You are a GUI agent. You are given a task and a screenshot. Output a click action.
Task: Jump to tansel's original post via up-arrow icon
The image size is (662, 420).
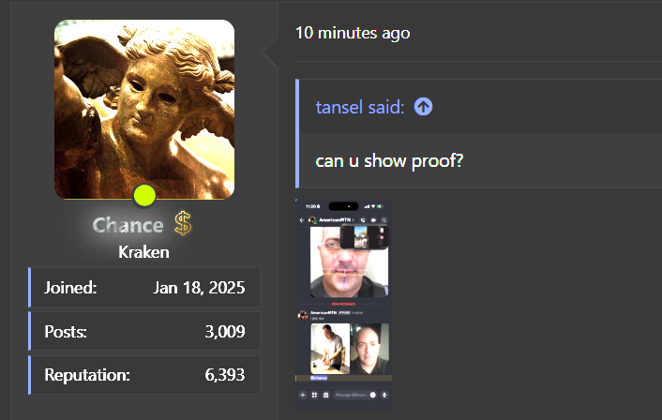[423, 107]
